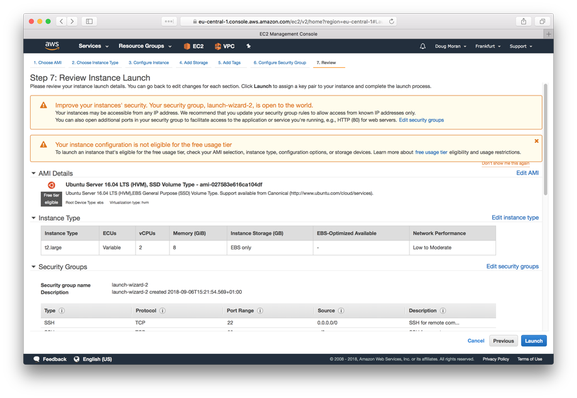Click the 0.0.0.0/0 source value
The image size is (577, 398).
327,323
